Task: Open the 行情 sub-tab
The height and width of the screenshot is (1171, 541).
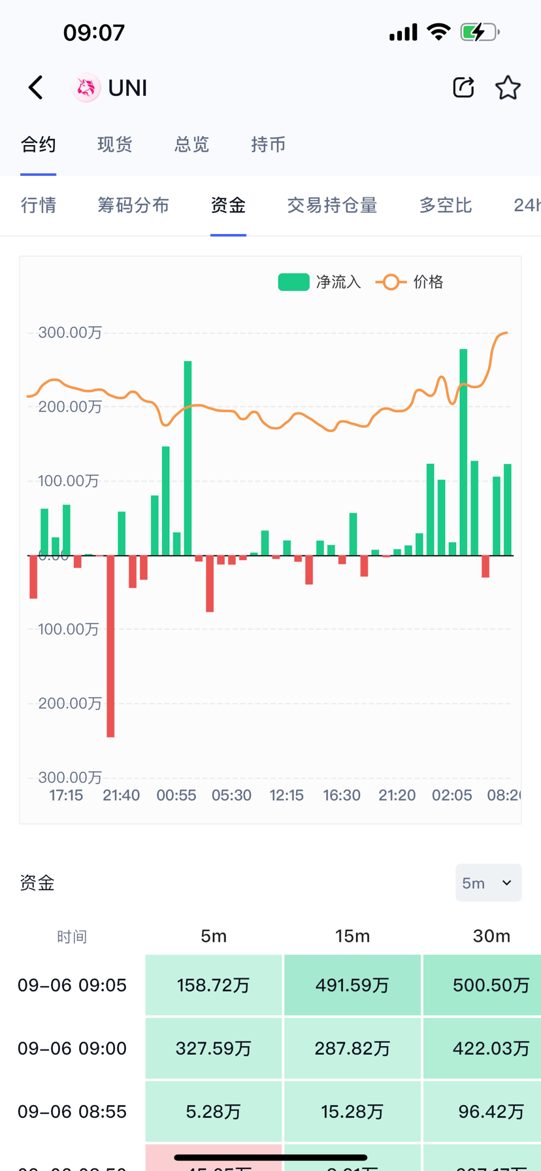Action: (39, 205)
